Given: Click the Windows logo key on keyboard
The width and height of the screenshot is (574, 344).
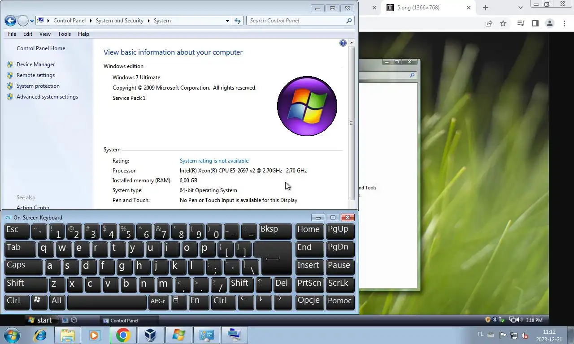Looking at the screenshot, I should pos(39,302).
